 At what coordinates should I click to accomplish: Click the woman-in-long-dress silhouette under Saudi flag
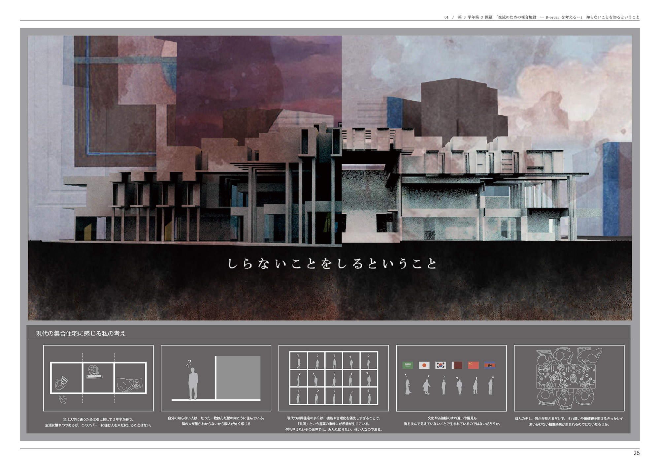(408, 387)
